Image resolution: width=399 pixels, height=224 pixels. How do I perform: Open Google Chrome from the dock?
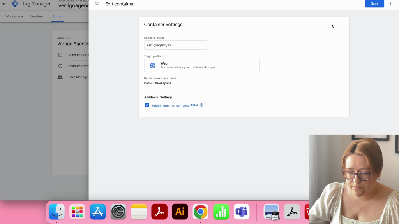point(200,212)
